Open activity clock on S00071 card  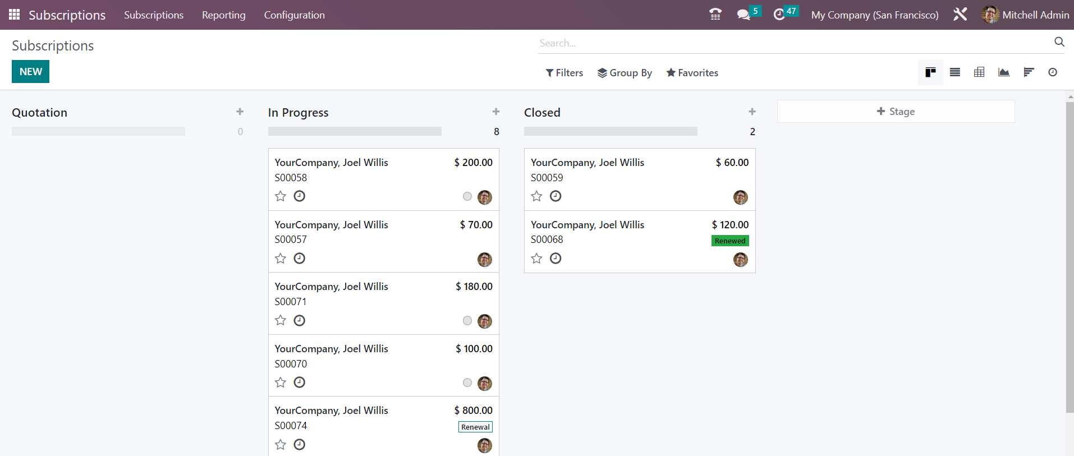(x=300, y=321)
